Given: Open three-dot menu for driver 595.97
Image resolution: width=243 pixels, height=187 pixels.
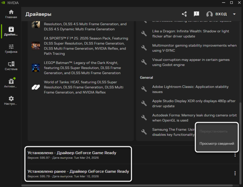Looking at the screenshot, I should point(235,155).
